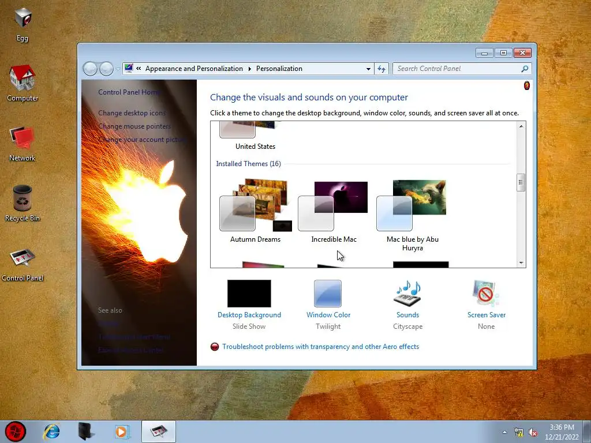
Task: Open the Recycle Bin desktop icon
Action: [23, 204]
